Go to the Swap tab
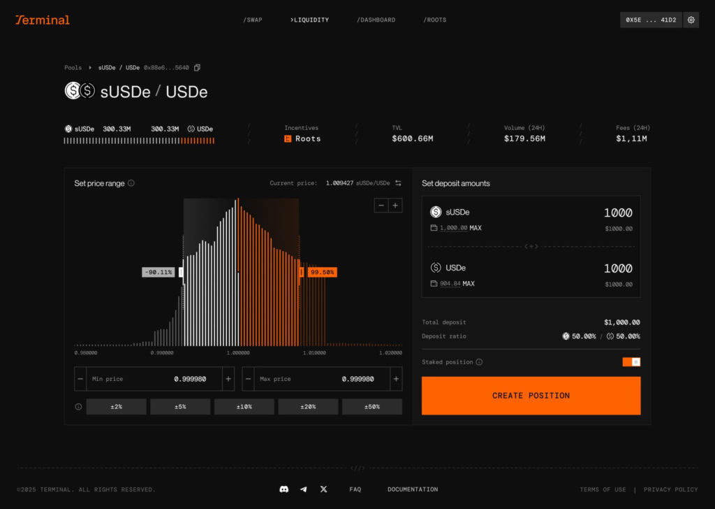The width and height of the screenshot is (715, 509). (253, 20)
